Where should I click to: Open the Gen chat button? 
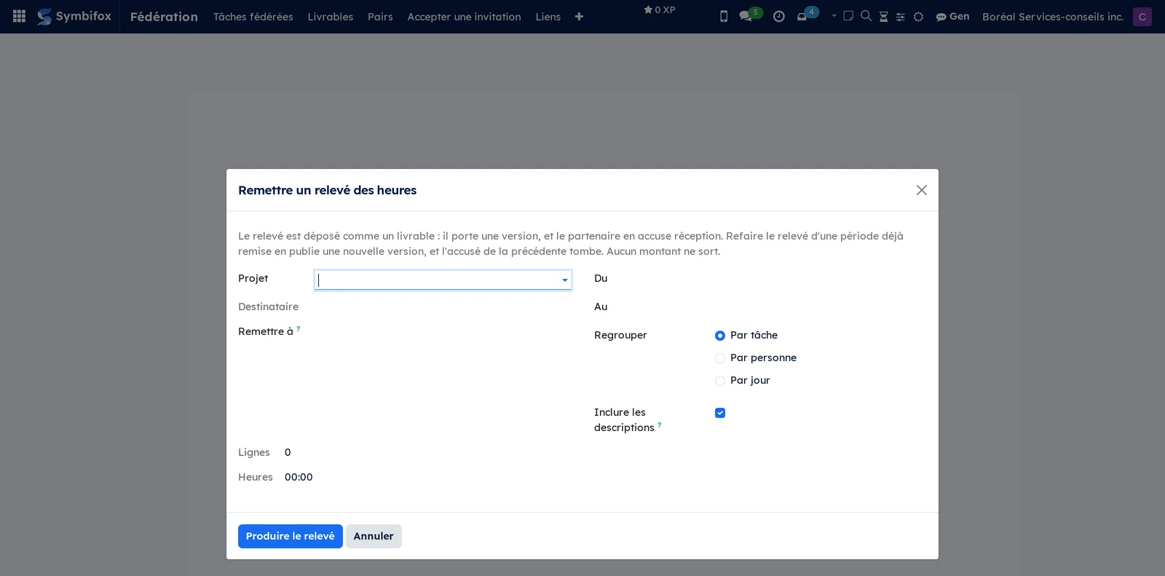(x=952, y=17)
